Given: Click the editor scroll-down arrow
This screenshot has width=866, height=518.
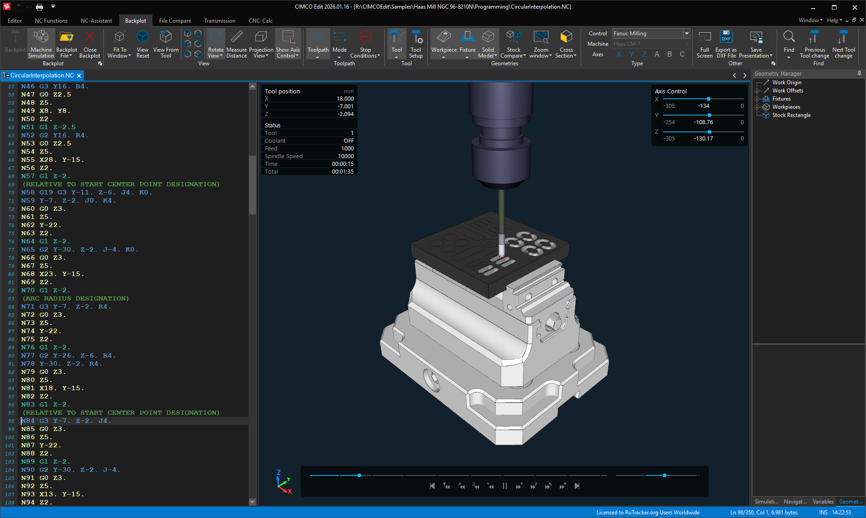Looking at the screenshot, I should pyautogui.click(x=253, y=502).
